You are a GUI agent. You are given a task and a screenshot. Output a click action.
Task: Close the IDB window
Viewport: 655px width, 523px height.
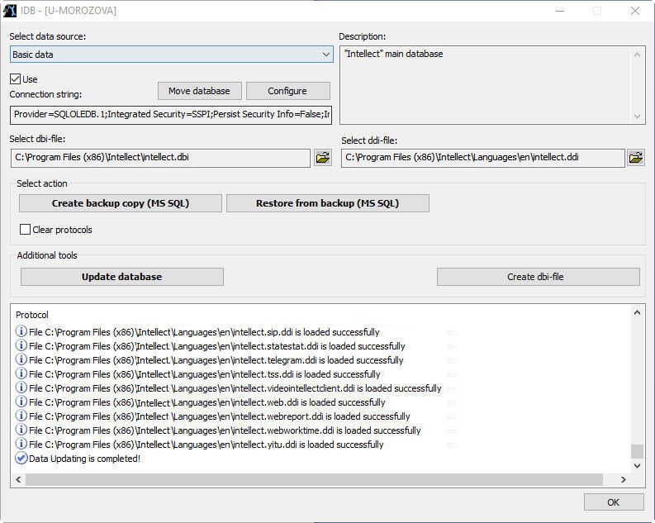click(x=635, y=11)
